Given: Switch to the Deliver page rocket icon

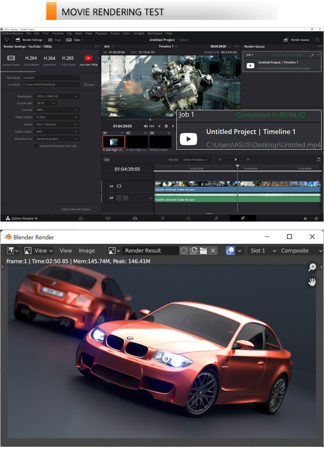Looking at the screenshot, I should pyautogui.click(x=243, y=218).
